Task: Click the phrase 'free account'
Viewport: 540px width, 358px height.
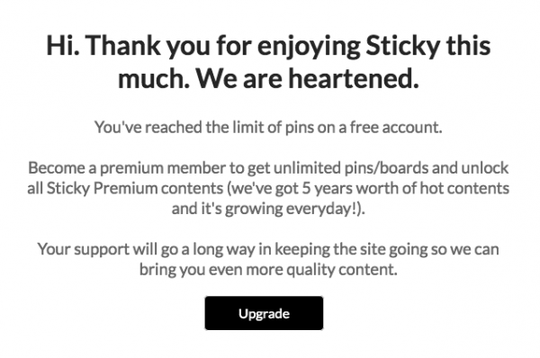Action: 396,127
